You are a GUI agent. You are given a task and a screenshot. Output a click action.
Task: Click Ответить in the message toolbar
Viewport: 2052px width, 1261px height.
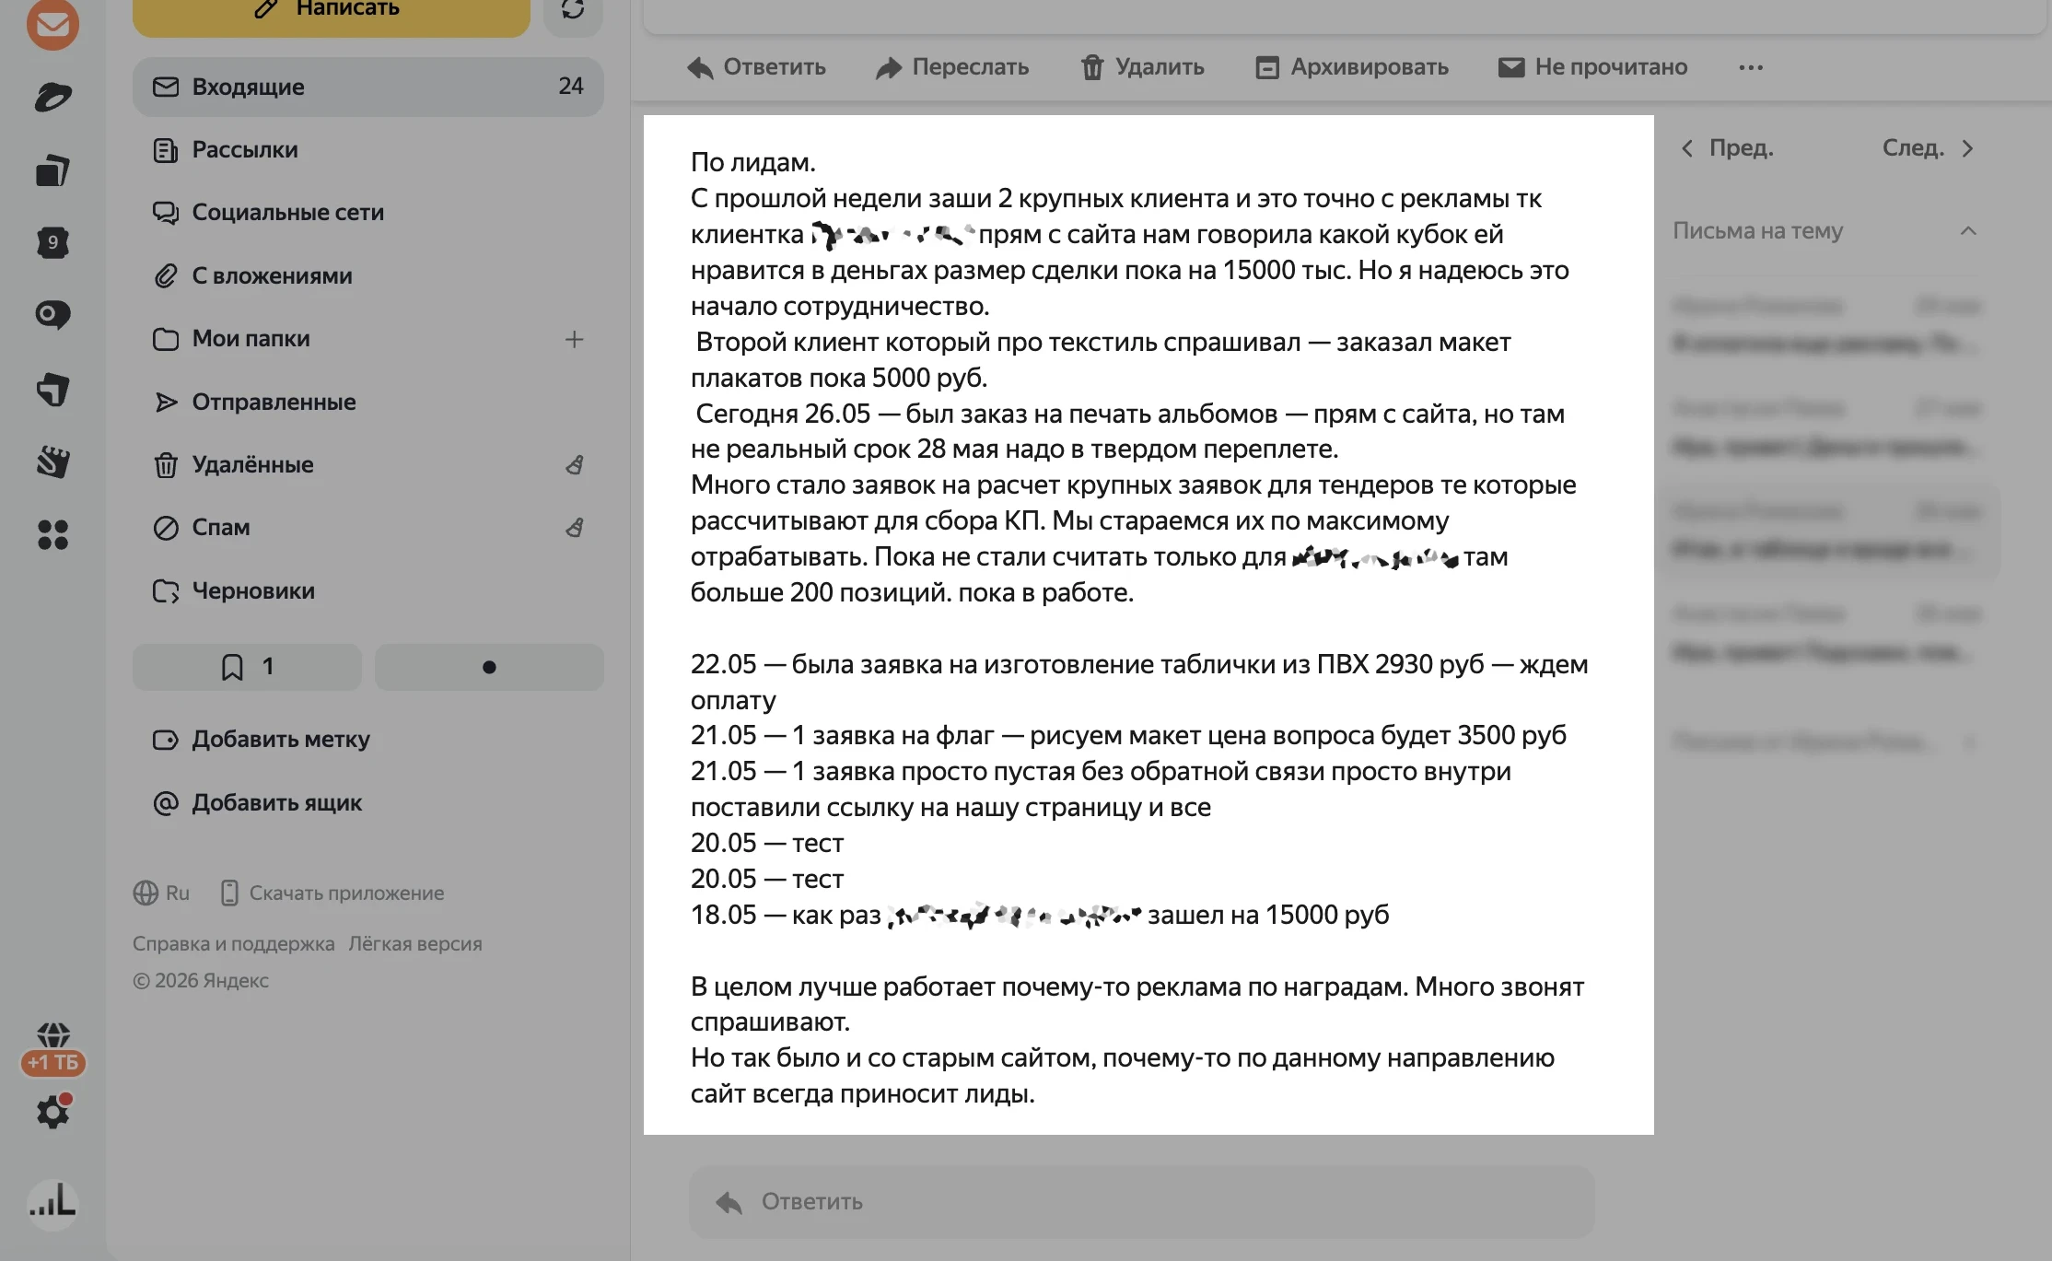coord(757,67)
